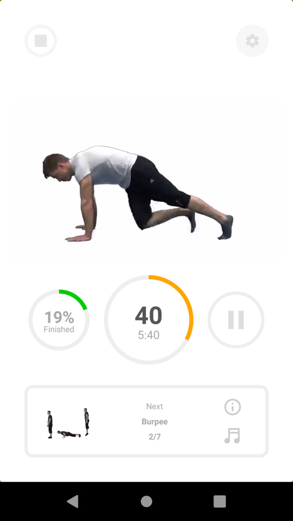Pause the workout timer
293x521 pixels.
coord(236,320)
